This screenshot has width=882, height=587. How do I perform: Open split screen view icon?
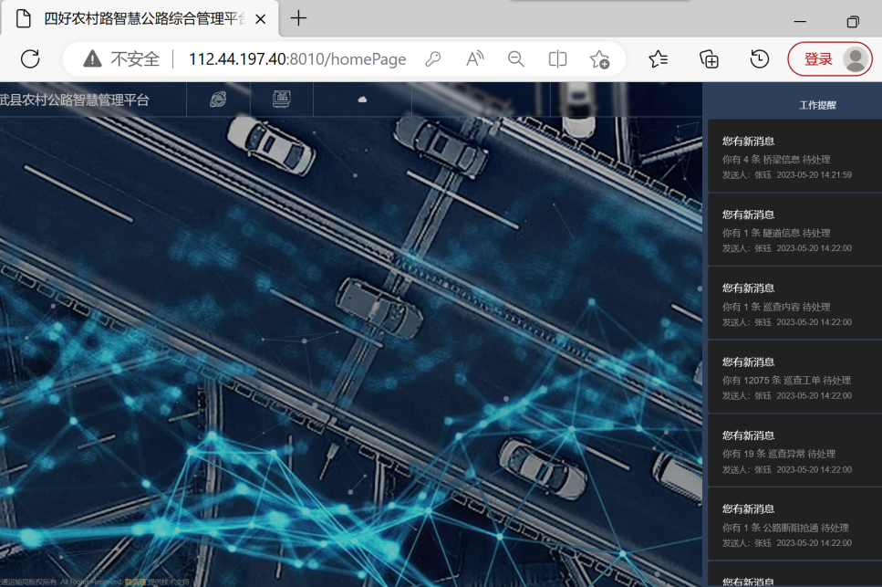(x=557, y=59)
